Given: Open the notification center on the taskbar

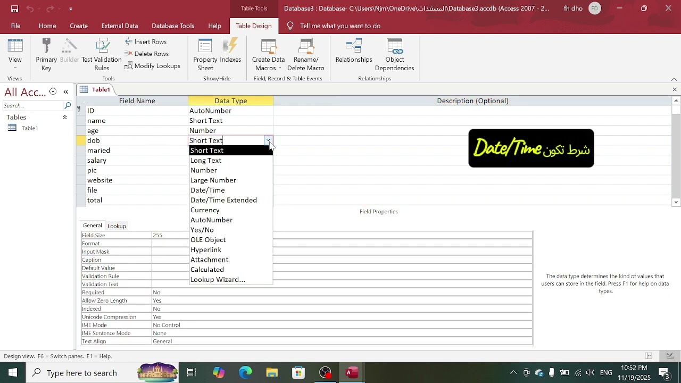Looking at the screenshot, I should [x=664, y=373].
